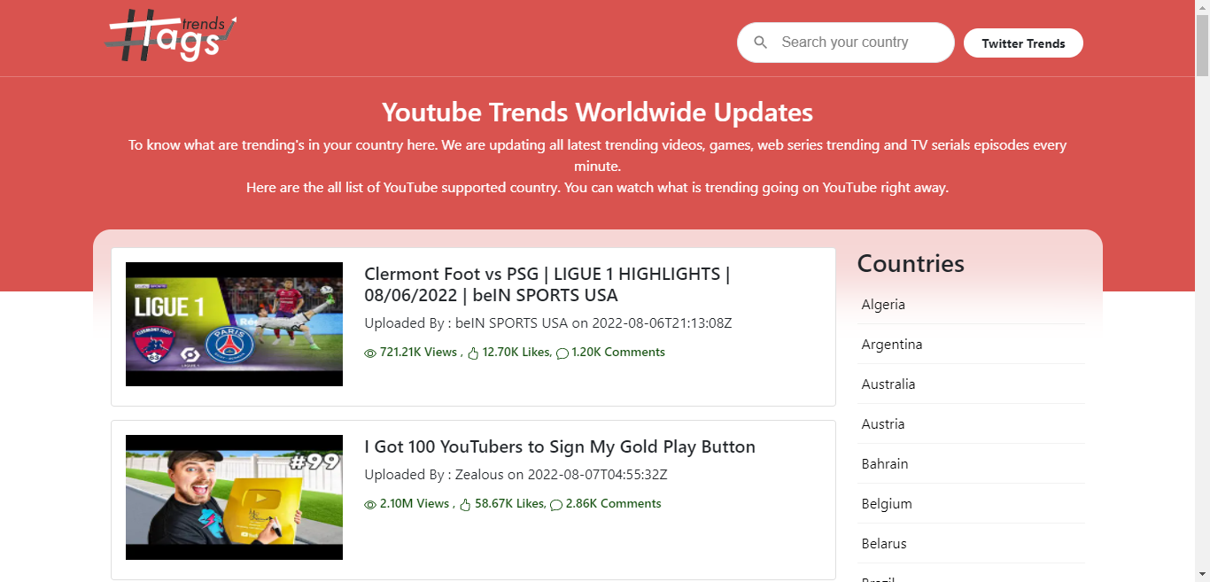Select Austria from the Countries list
This screenshot has height=582, width=1210.
click(883, 423)
